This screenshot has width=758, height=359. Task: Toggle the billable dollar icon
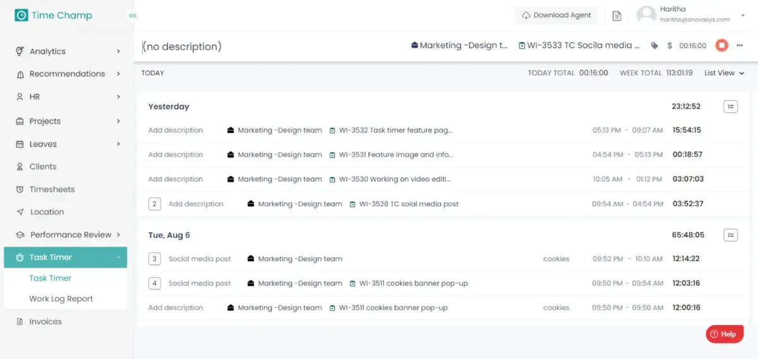click(x=670, y=46)
